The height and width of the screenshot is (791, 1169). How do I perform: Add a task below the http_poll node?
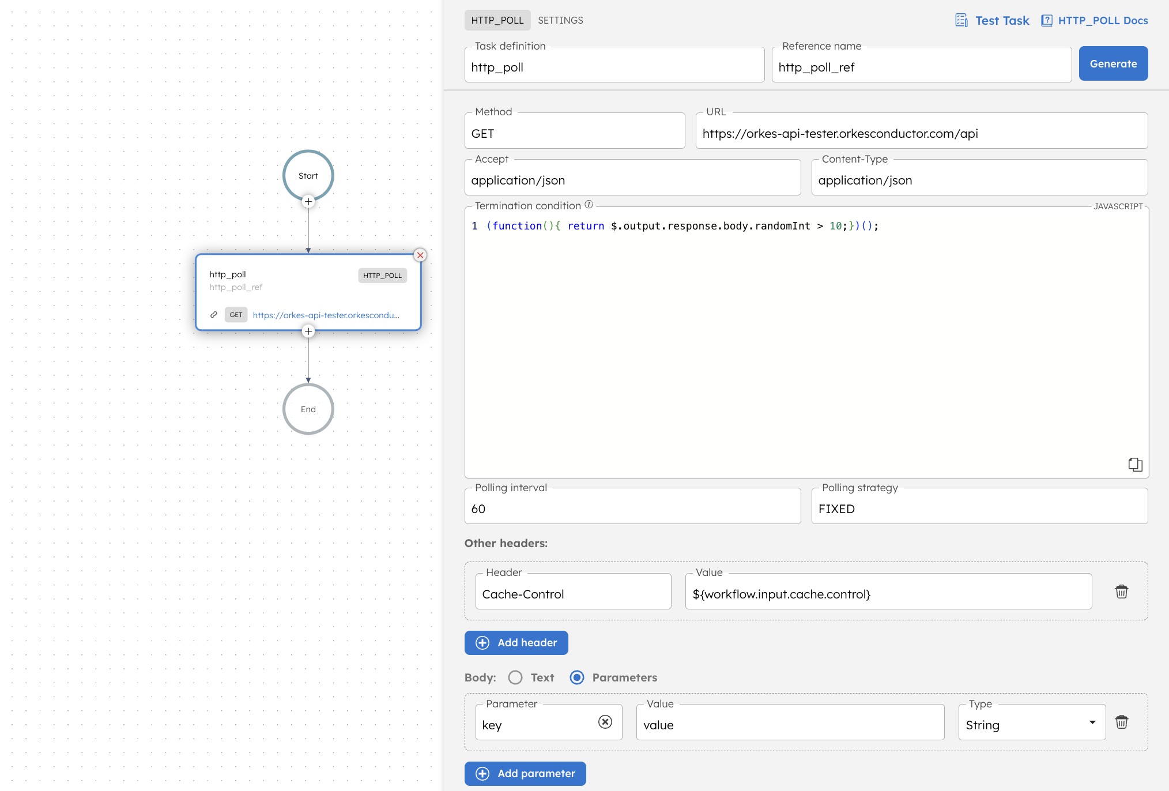(308, 331)
